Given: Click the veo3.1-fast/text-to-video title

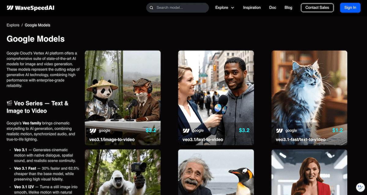Looking at the screenshot, I should click(301, 140).
